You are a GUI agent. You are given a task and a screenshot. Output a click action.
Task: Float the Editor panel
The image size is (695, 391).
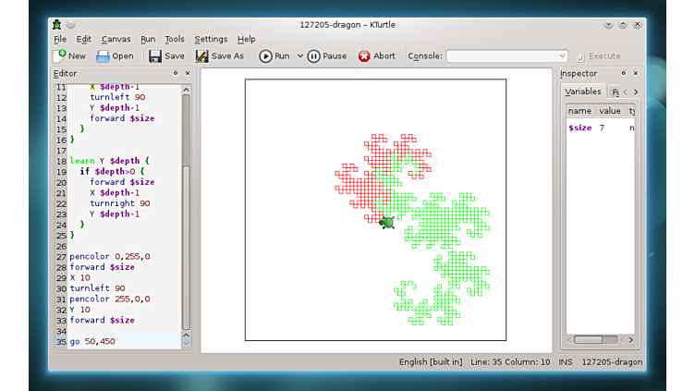click(x=176, y=73)
